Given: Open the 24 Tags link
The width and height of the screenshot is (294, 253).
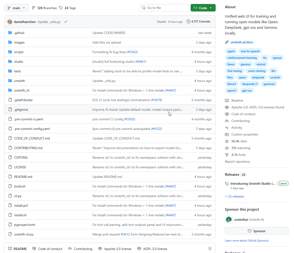Looking at the screenshot, I should pyautogui.click(x=70, y=8).
